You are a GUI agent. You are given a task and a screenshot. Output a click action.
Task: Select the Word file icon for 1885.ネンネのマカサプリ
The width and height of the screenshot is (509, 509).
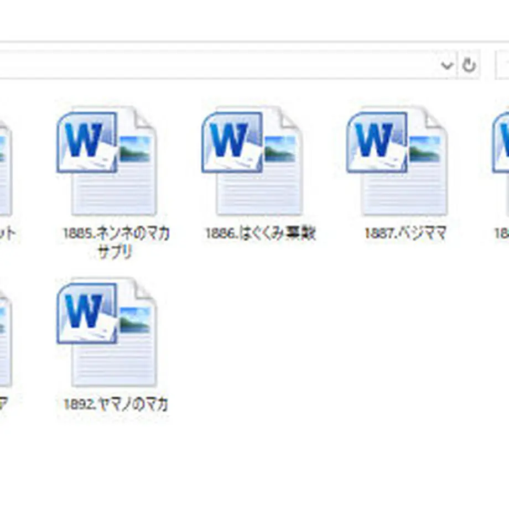pyautogui.click(x=107, y=161)
